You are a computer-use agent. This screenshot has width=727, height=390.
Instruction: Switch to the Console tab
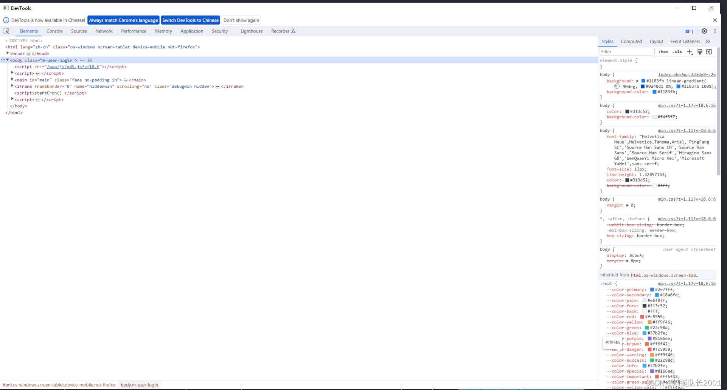tap(54, 31)
